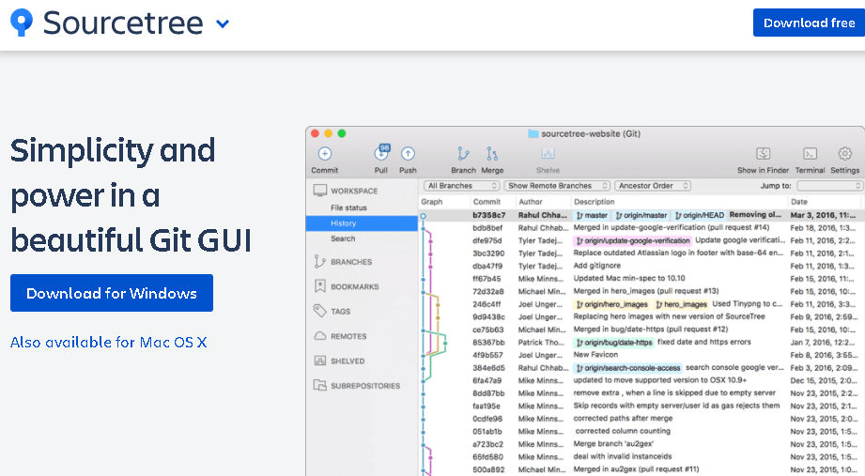Select commit bdb8bef merge row
865x476 pixels.
click(641, 228)
